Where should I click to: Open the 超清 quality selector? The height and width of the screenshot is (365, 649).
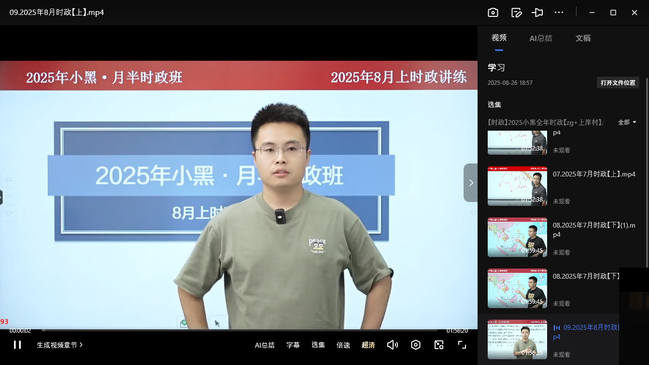point(368,345)
